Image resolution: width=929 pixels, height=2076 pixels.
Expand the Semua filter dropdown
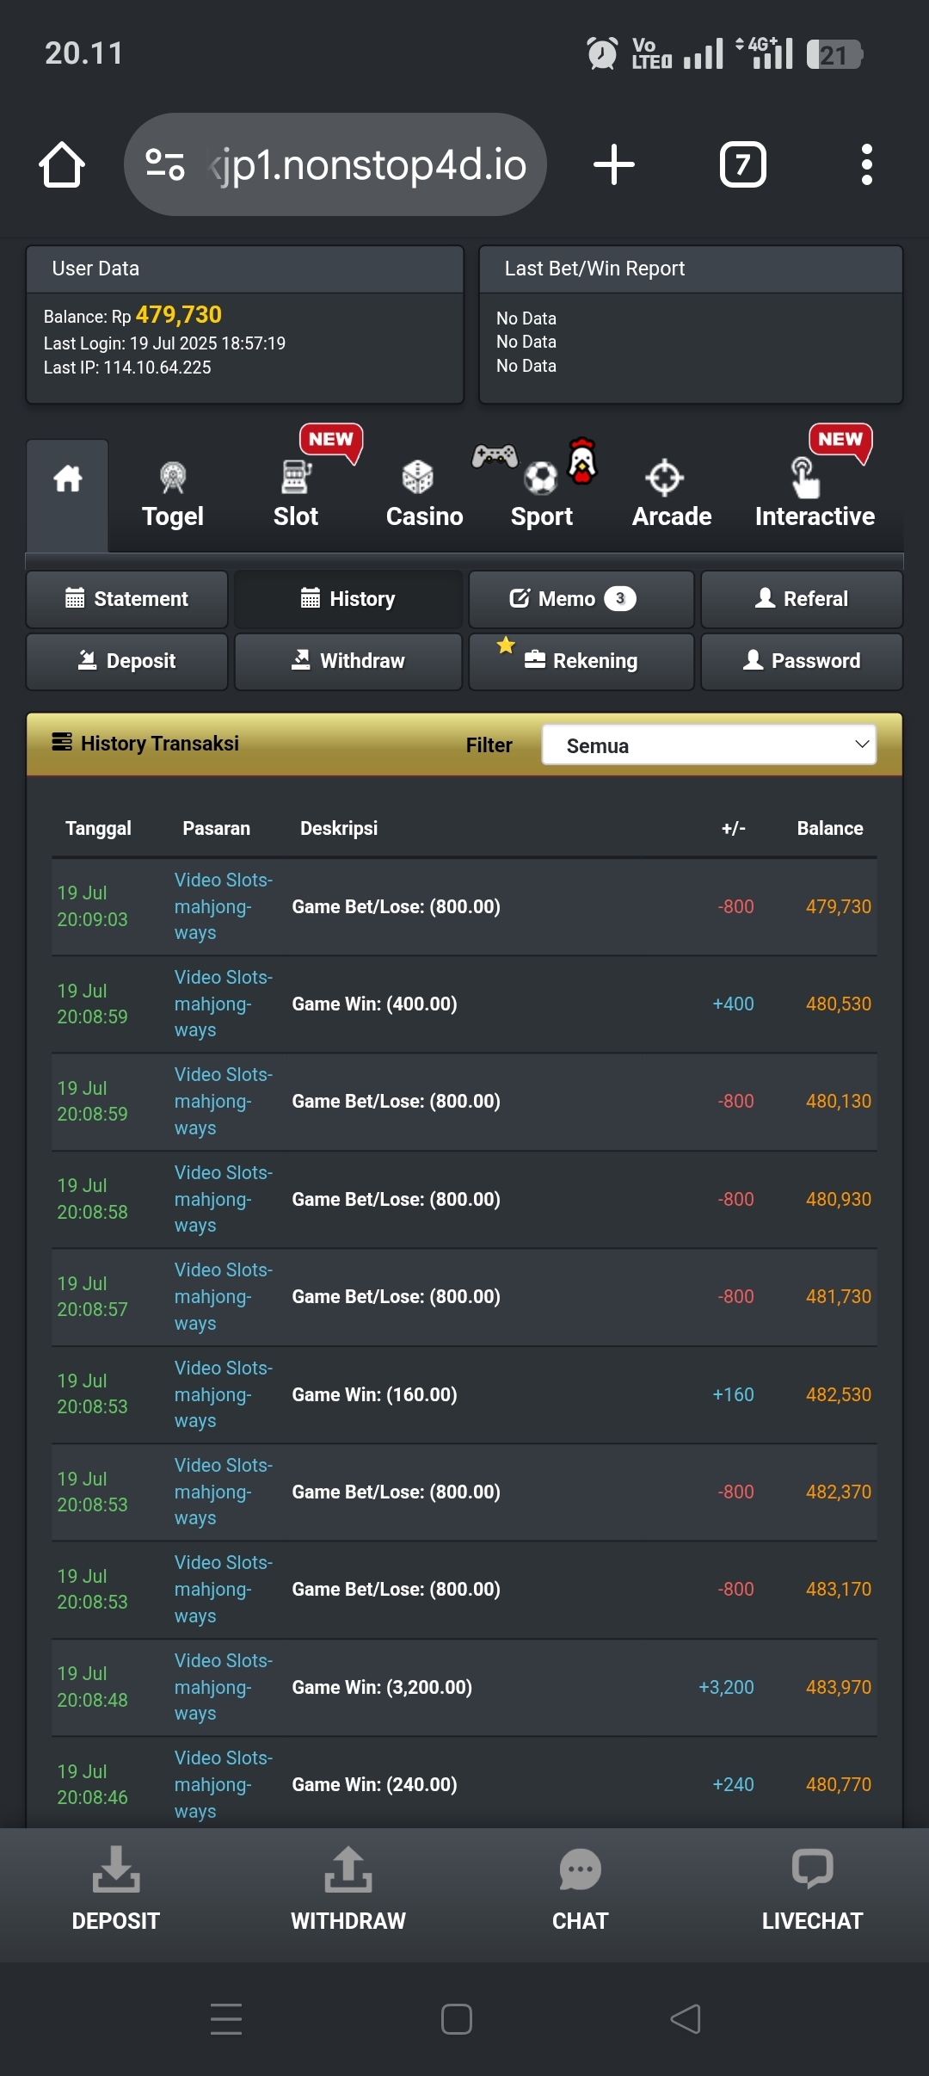[x=709, y=745]
